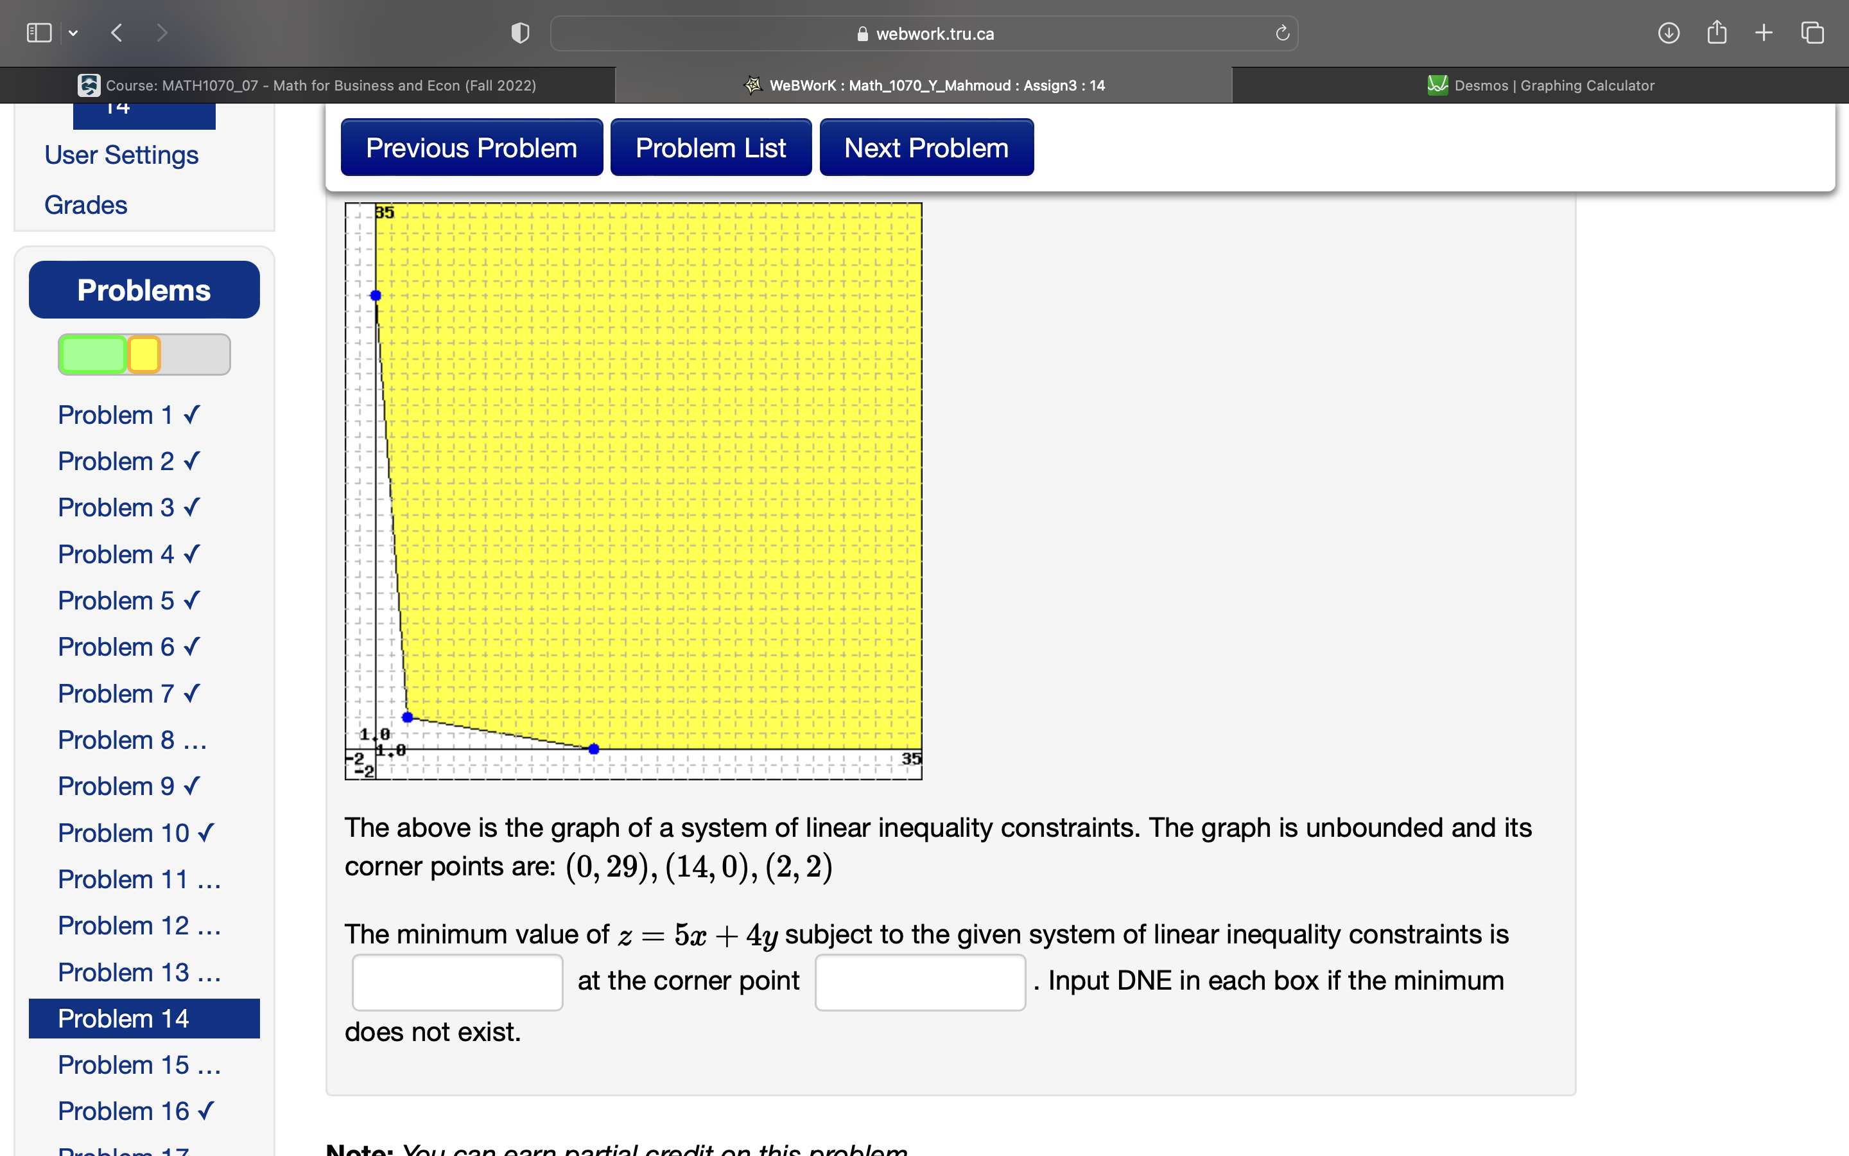Click the first answer input box
The image size is (1849, 1156).
point(457,982)
